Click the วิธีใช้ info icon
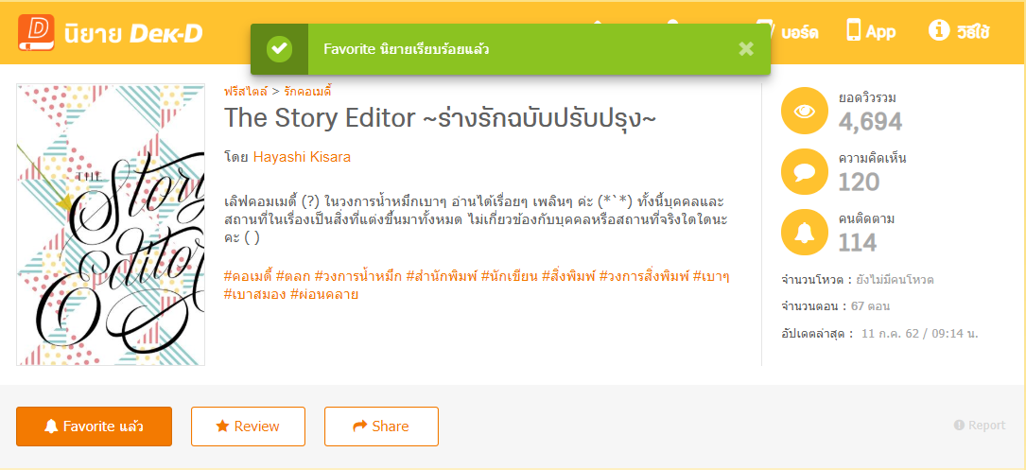The height and width of the screenshot is (470, 1026). click(x=939, y=31)
